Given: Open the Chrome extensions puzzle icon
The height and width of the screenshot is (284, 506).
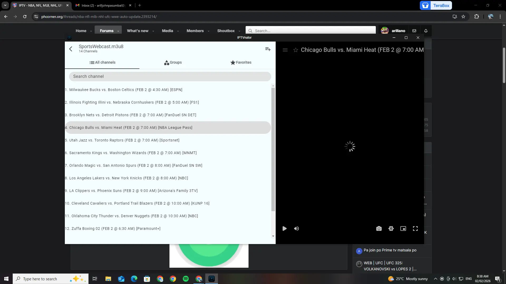Looking at the screenshot, I should (x=476, y=17).
